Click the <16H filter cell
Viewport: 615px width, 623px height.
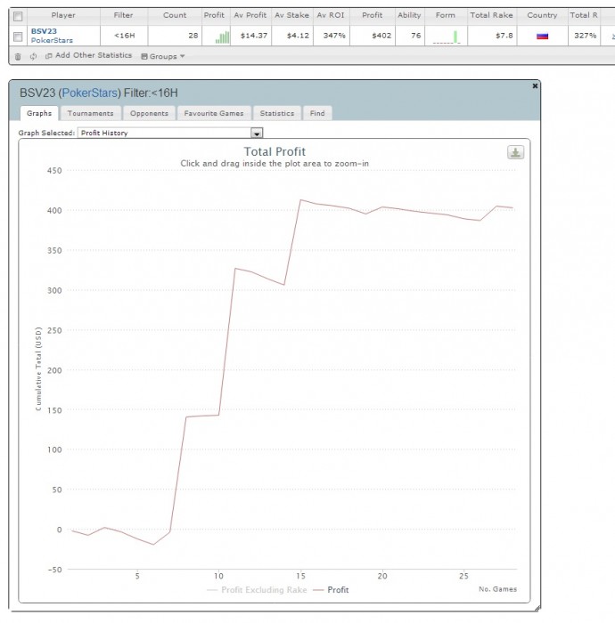(125, 36)
